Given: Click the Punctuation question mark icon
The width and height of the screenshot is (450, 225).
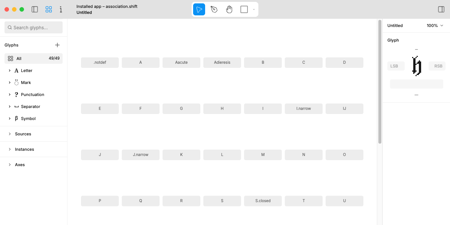Looking at the screenshot, I should [x=16, y=94].
